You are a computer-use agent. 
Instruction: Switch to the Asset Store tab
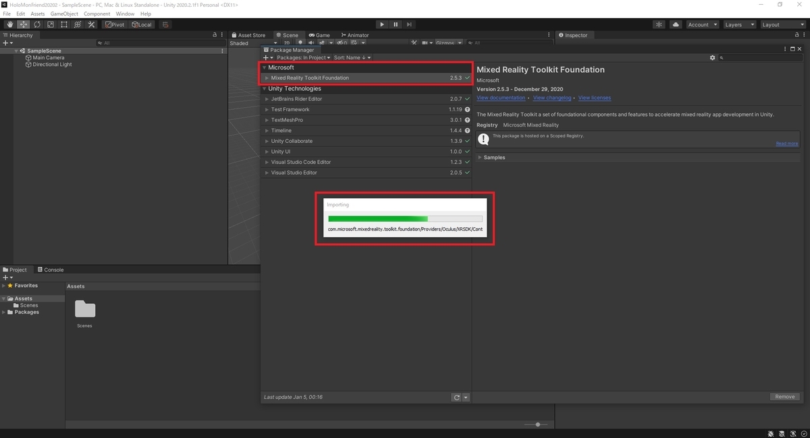click(x=248, y=35)
